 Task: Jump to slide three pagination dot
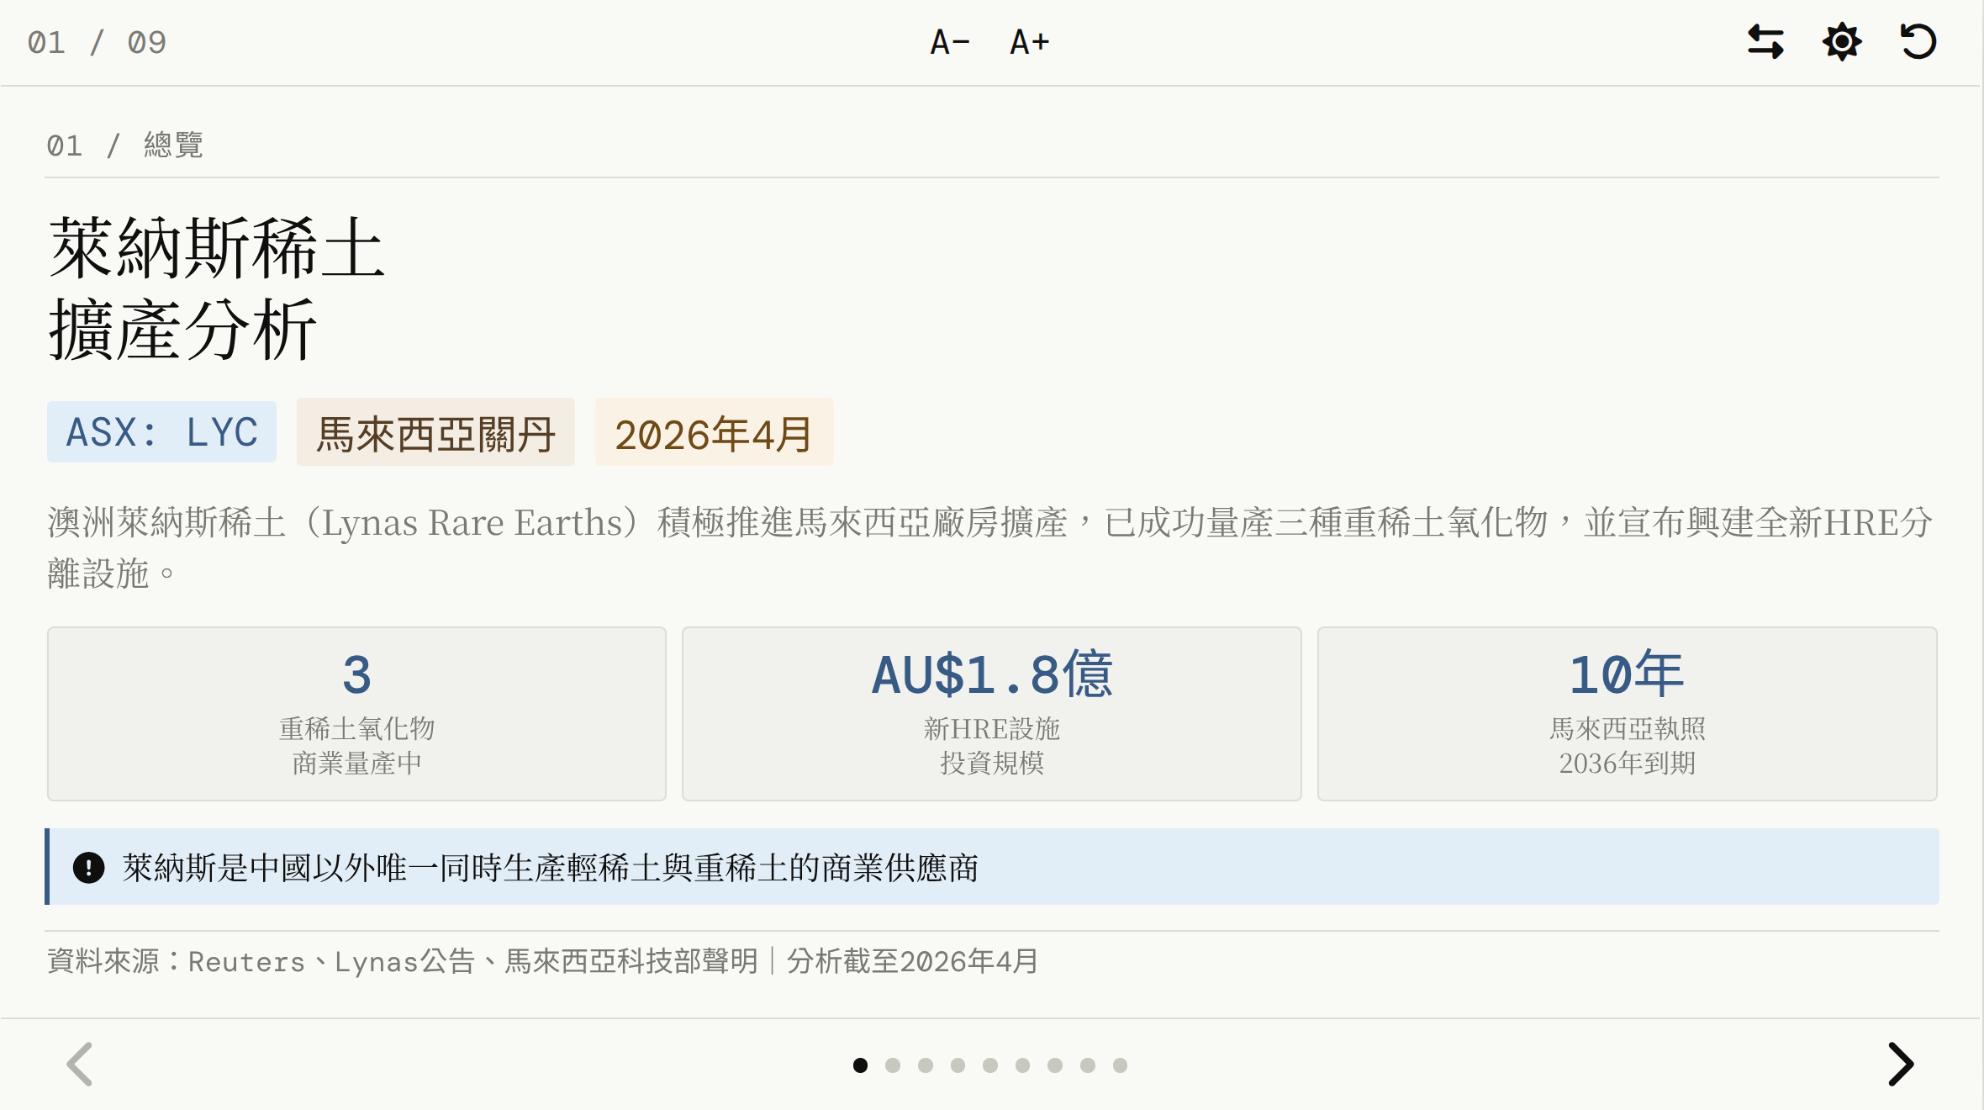coord(926,1065)
